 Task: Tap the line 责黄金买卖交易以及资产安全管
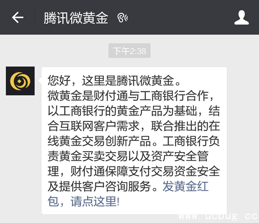[128, 156]
